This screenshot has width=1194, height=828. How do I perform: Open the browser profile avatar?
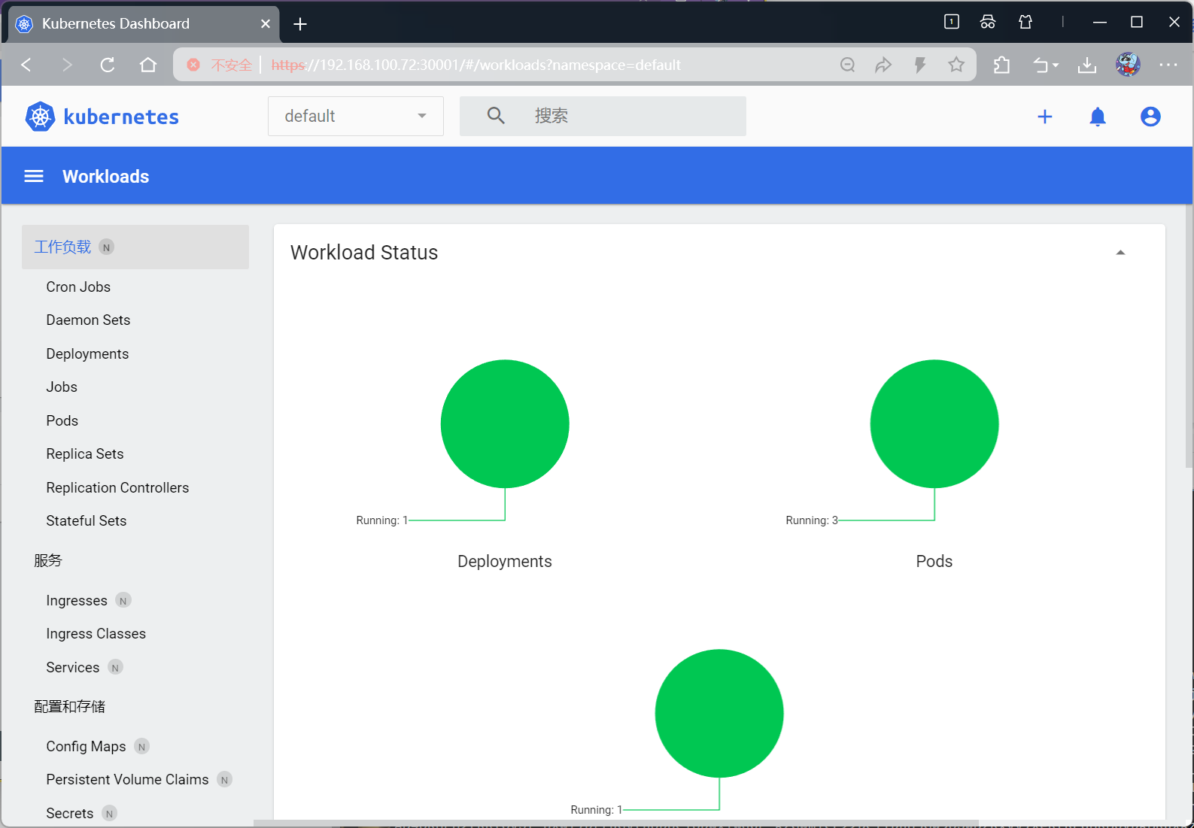pos(1128,65)
